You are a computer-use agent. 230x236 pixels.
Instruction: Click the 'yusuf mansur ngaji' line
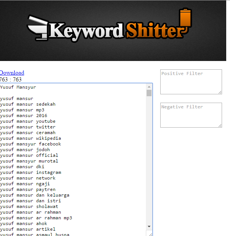(25, 184)
